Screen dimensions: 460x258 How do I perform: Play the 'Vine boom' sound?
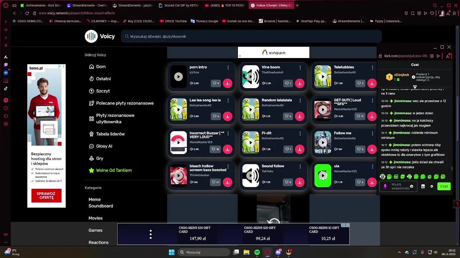coord(251,77)
